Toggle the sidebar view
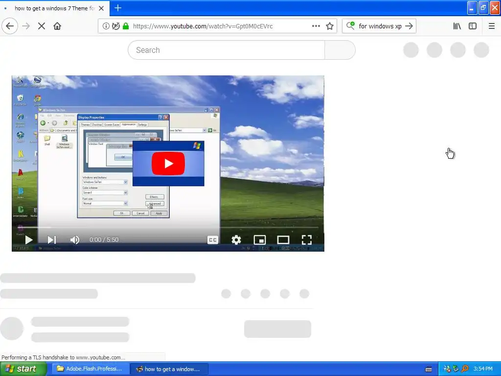The width and height of the screenshot is (501, 376). 473,26
